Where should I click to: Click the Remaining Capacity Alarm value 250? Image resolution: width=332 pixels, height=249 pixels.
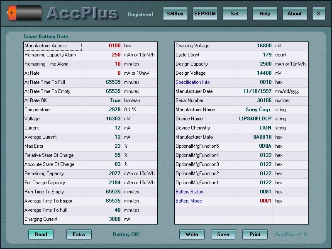116,55
